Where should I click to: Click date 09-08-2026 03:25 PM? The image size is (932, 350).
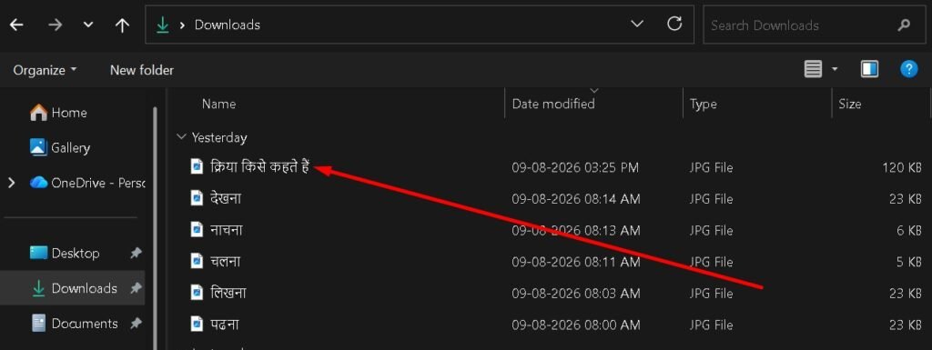click(x=575, y=168)
